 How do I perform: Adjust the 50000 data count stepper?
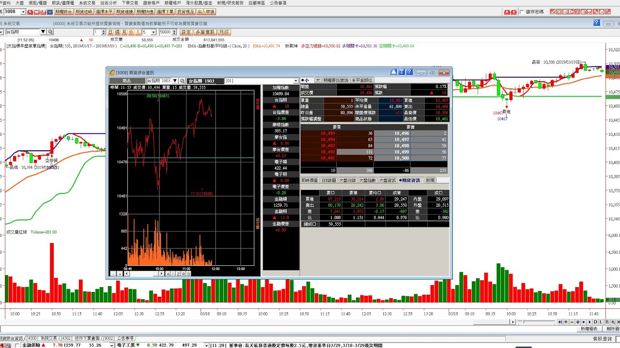click(174, 32)
